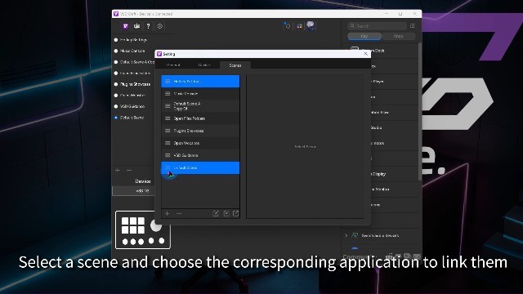Screen dimensions: 523x294
Task: Open the Monitor entry in the right panel
Action: coord(394,189)
